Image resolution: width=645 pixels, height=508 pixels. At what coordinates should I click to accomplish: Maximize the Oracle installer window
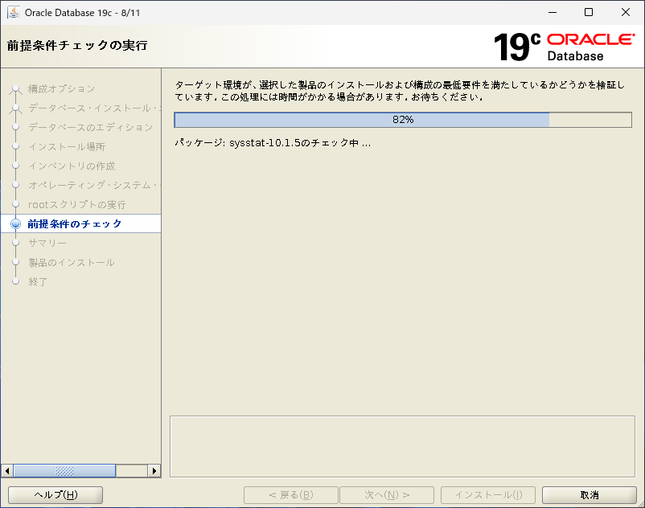(589, 12)
